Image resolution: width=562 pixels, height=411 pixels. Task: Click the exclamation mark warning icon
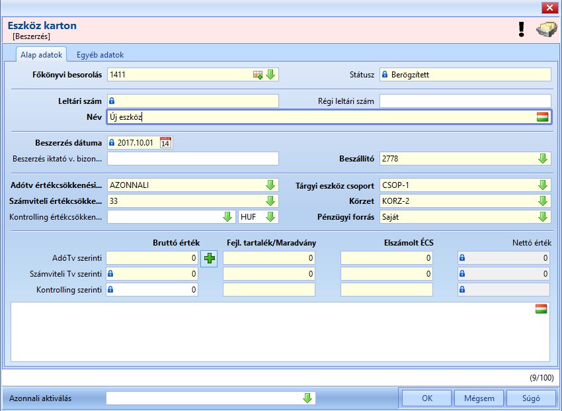pyautogui.click(x=522, y=29)
